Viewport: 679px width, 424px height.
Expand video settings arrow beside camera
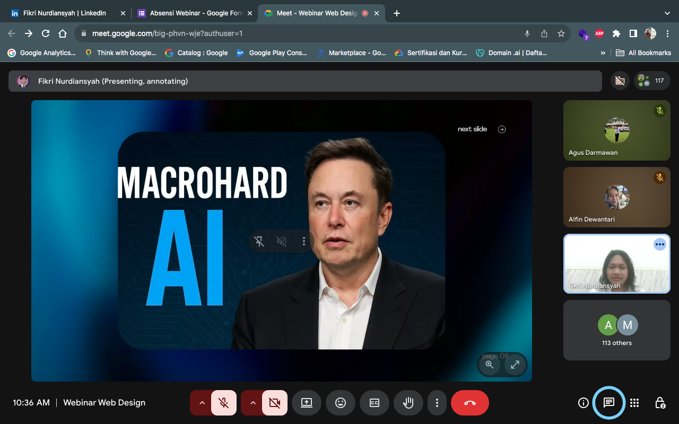tap(253, 403)
